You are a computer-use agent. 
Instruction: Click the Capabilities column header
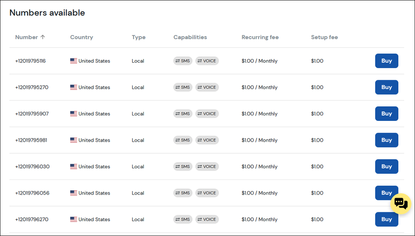pos(190,37)
